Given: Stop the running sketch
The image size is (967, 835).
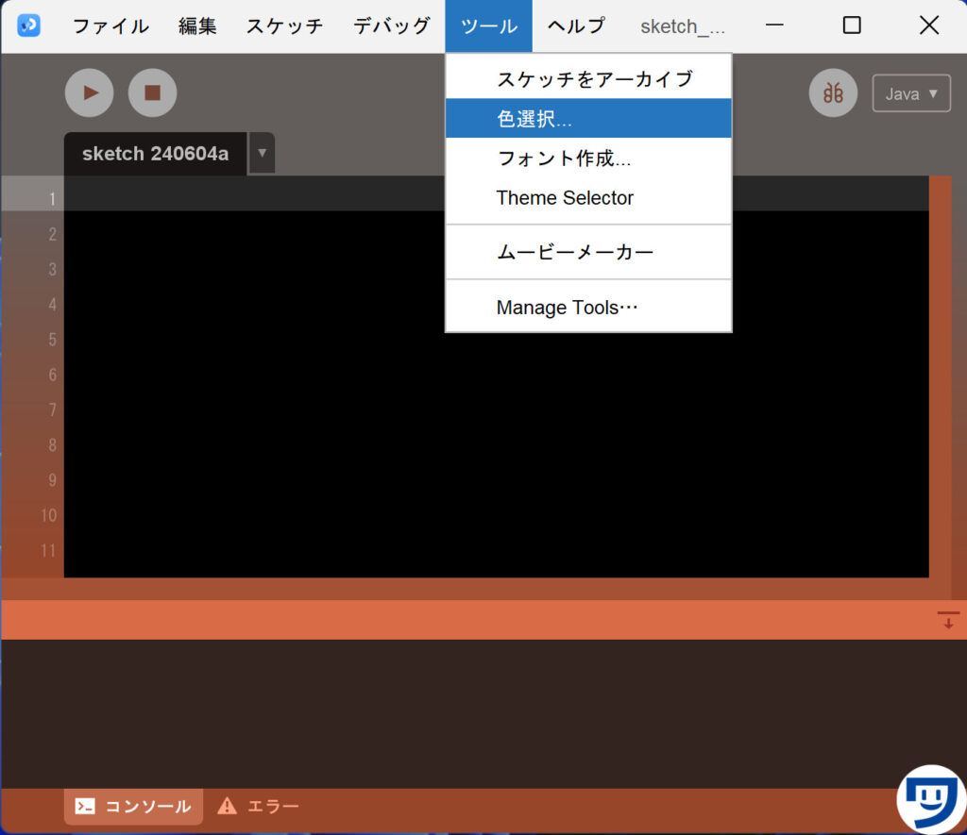Looking at the screenshot, I should pos(152,93).
